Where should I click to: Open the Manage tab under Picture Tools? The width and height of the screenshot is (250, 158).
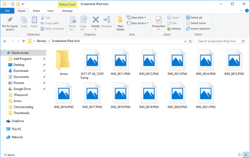tap(67, 11)
